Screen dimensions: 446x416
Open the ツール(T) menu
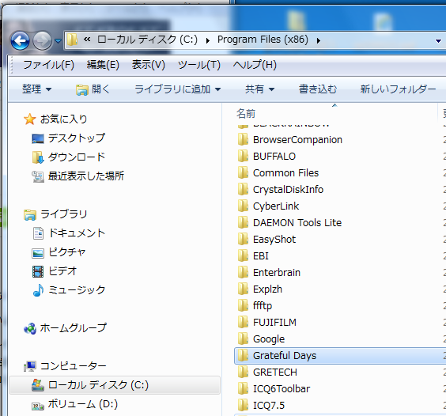tap(199, 65)
